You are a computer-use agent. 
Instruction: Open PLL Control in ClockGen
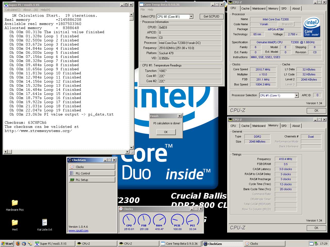point(92,173)
